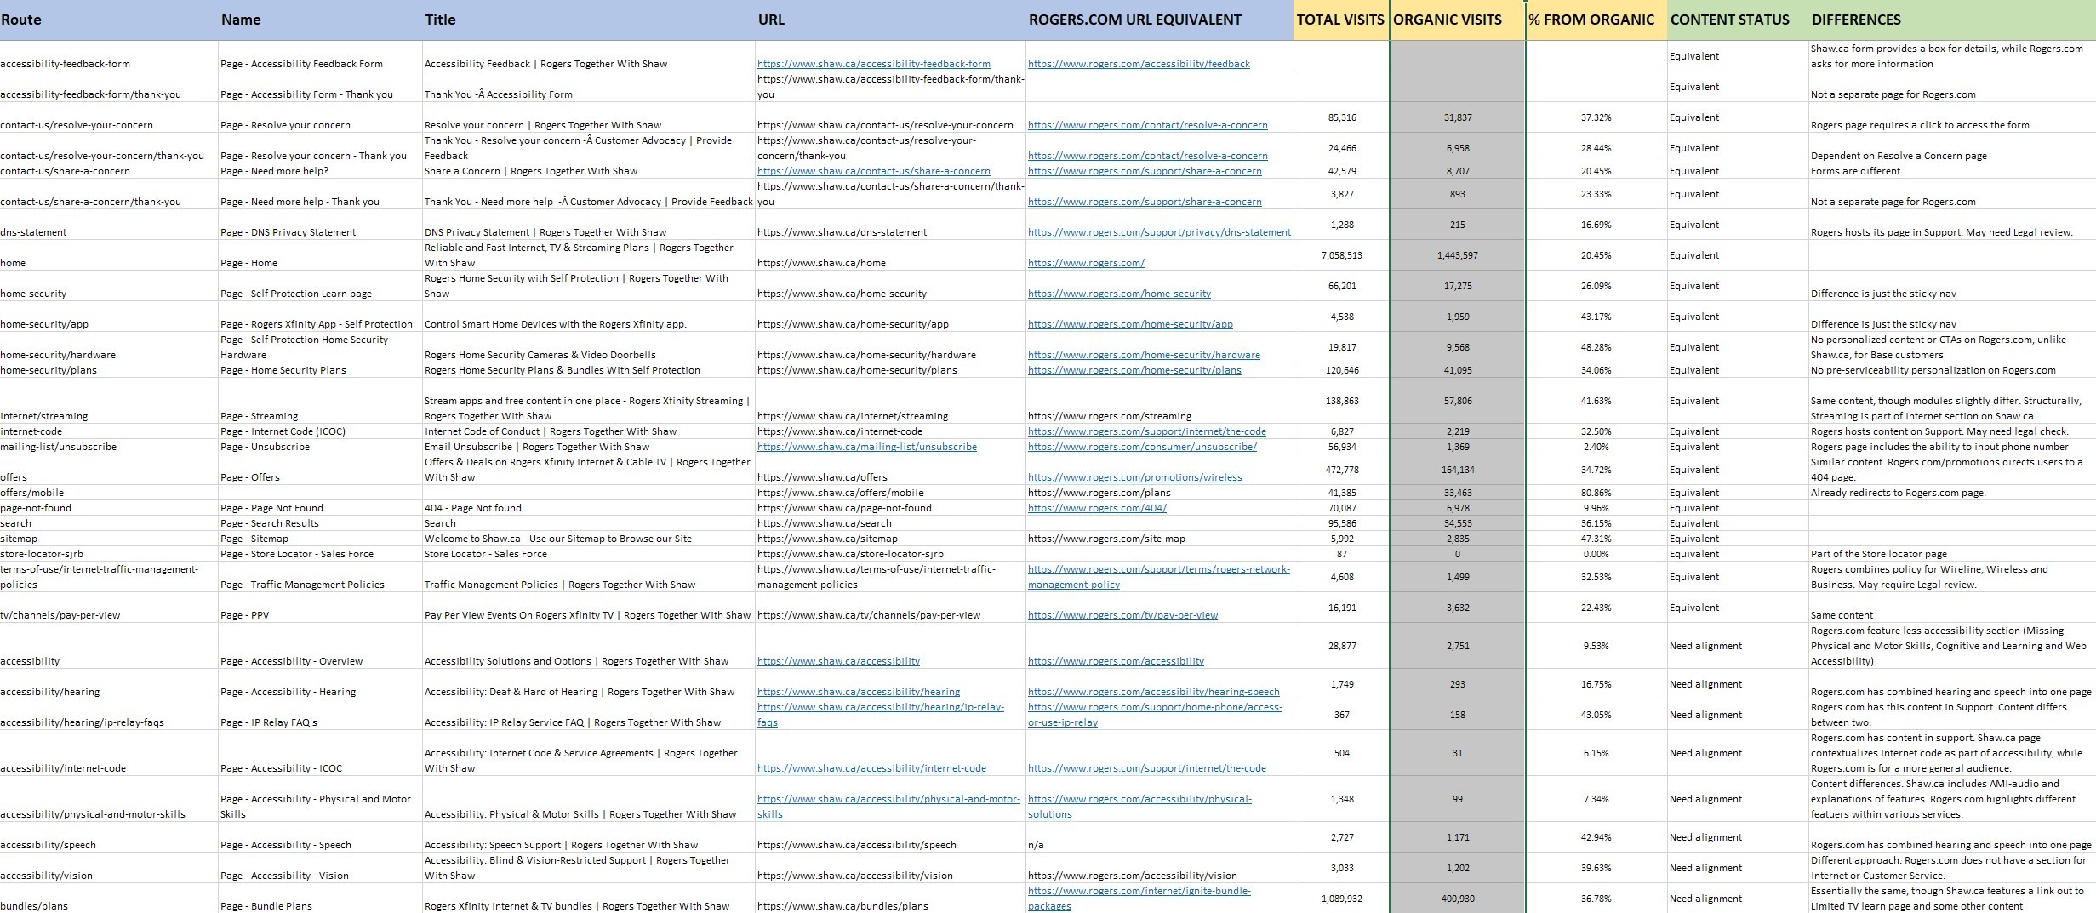Open rogers.com tv/pay-per-view link

[1123, 615]
